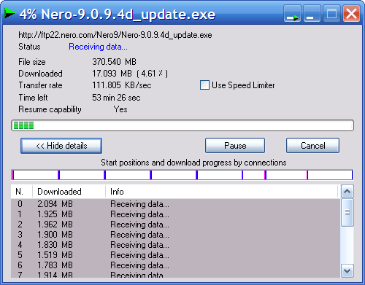Click the Downloaded column header
This screenshot has width=365, height=285.
coord(69,192)
